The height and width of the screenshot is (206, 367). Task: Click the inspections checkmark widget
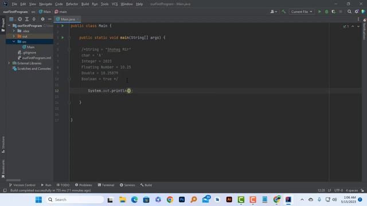(x=346, y=26)
